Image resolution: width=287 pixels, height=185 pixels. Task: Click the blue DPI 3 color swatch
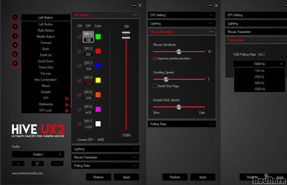[98, 66]
